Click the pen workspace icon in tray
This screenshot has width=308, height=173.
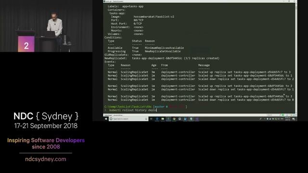260,119
